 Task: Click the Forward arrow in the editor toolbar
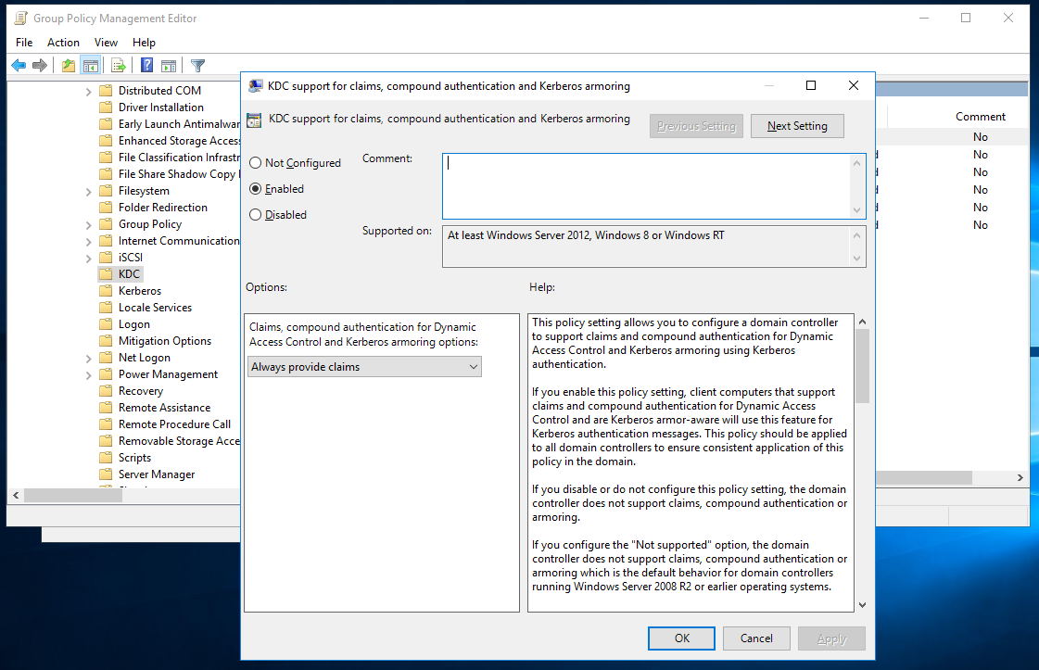(40, 65)
